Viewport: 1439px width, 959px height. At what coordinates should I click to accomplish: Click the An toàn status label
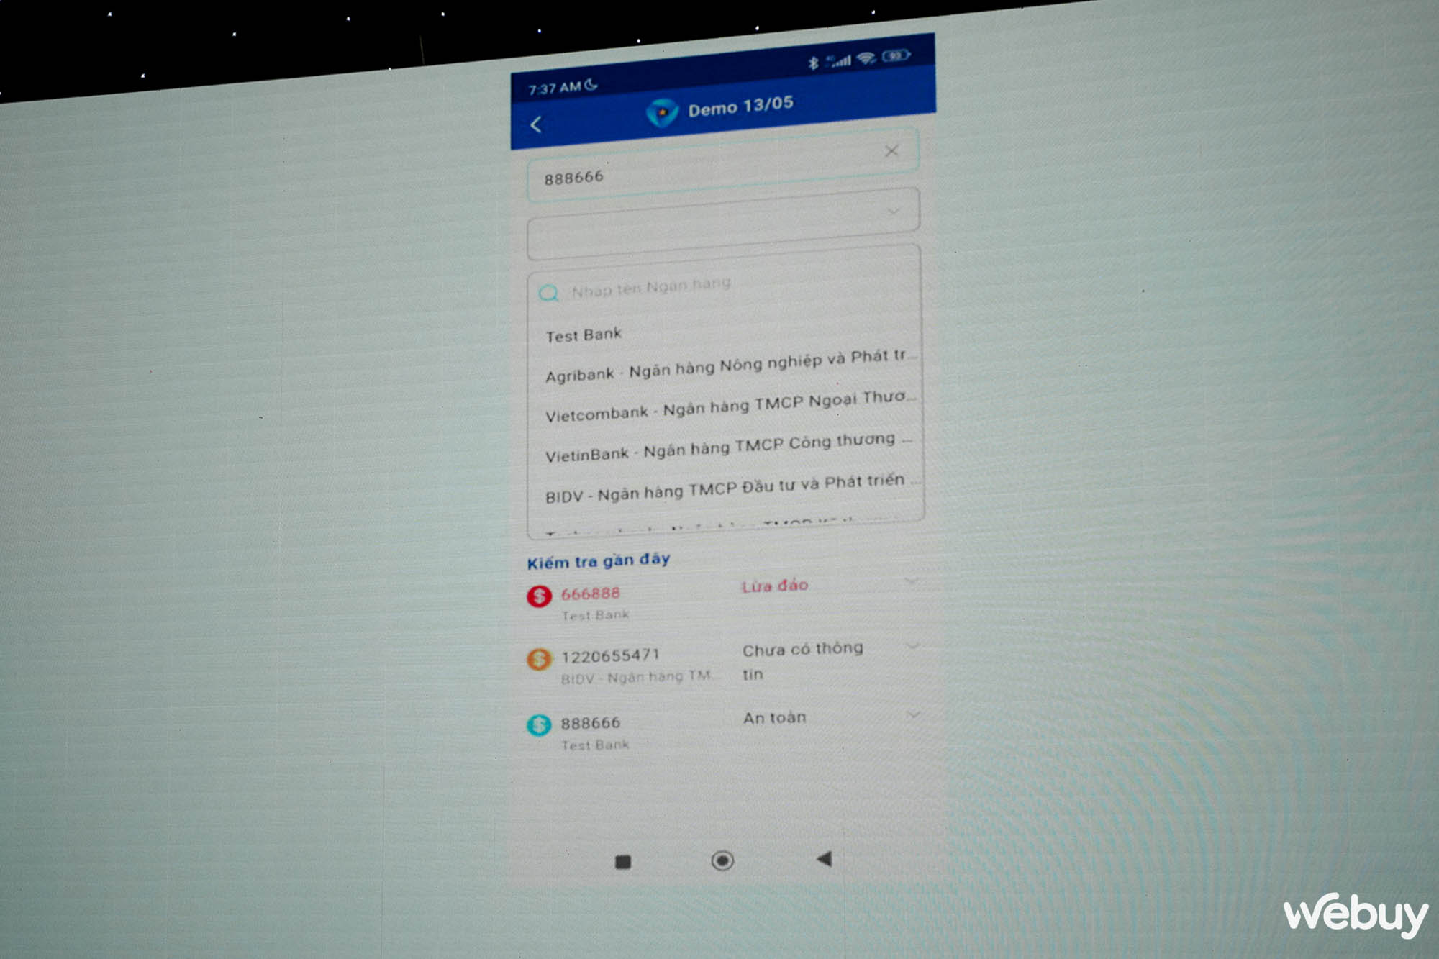pyautogui.click(x=775, y=717)
